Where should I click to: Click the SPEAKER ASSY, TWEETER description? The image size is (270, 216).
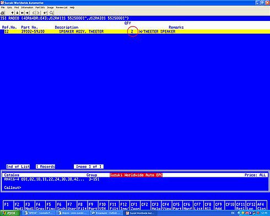(82, 31)
